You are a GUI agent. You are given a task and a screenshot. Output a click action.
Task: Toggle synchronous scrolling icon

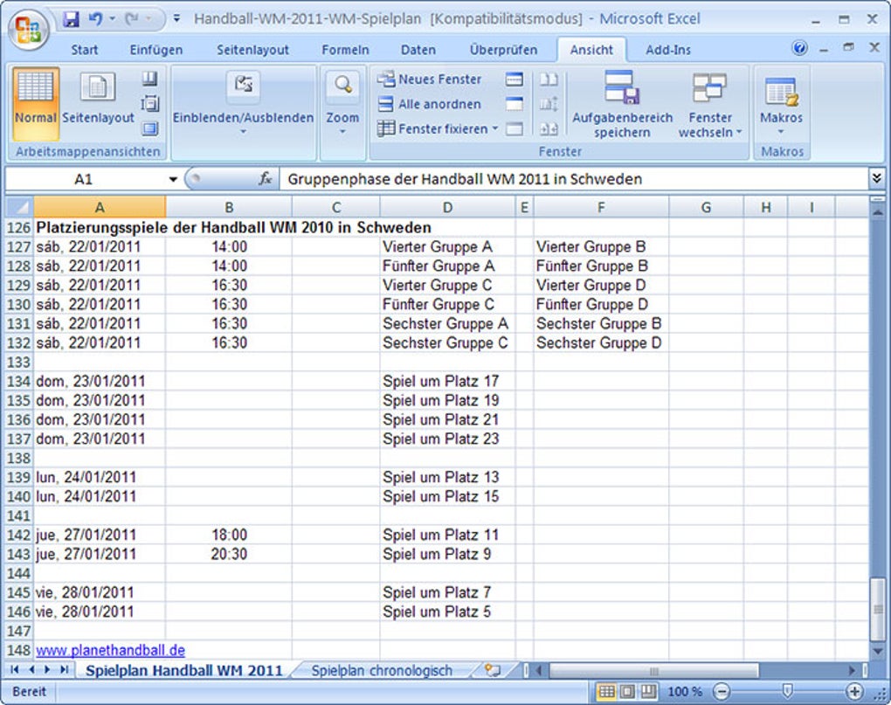[549, 104]
